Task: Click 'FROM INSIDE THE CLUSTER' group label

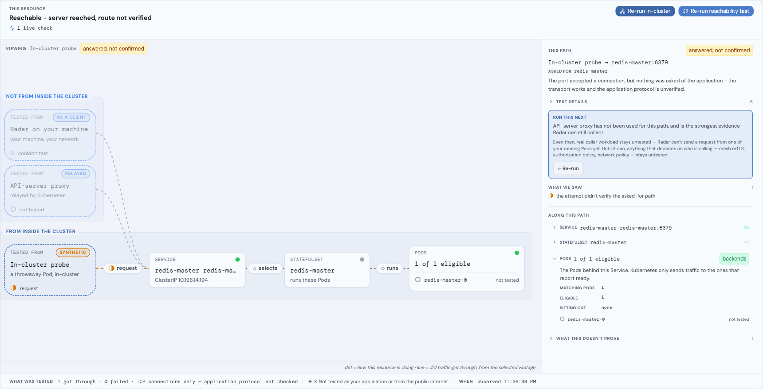Action: [x=41, y=231]
